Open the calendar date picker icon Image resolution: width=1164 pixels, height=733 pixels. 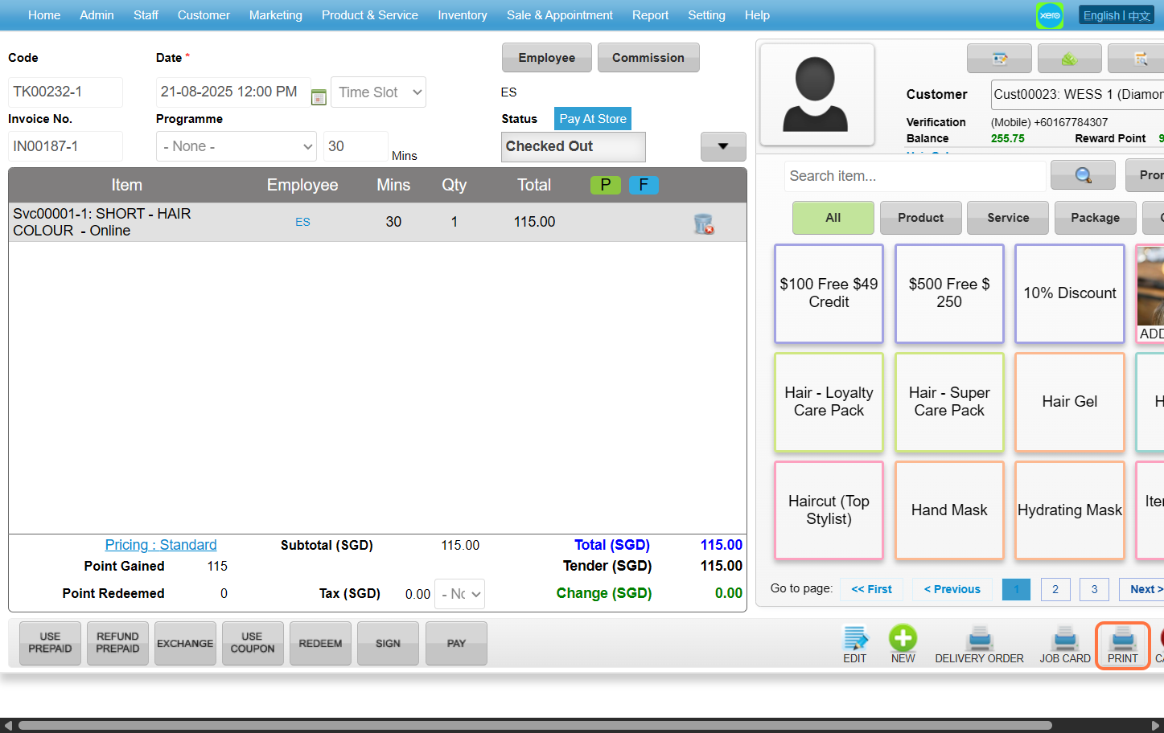[x=319, y=96]
